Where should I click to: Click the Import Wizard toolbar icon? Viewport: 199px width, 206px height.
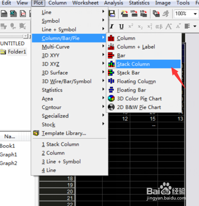pos(124,14)
